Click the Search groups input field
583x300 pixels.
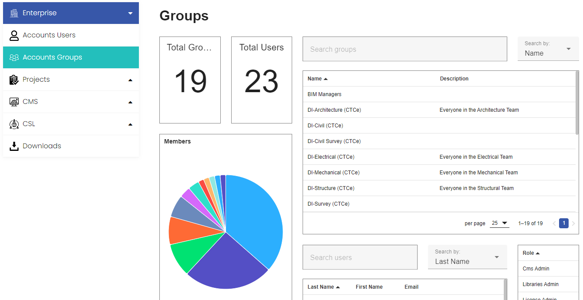[404, 49]
